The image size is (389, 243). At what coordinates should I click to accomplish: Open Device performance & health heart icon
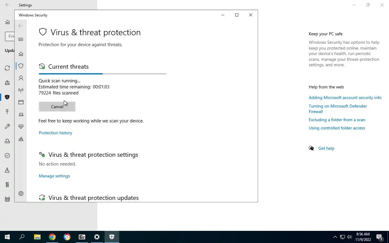(x=21, y=127)
